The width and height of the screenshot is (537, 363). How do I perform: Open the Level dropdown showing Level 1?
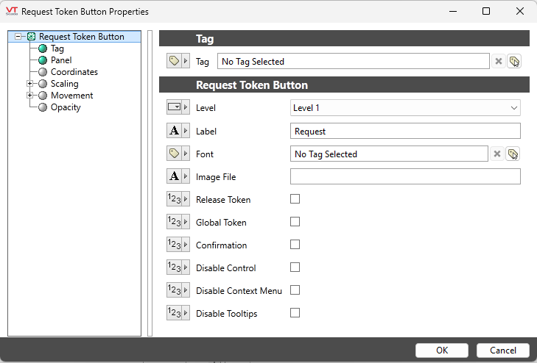(405, 108)
